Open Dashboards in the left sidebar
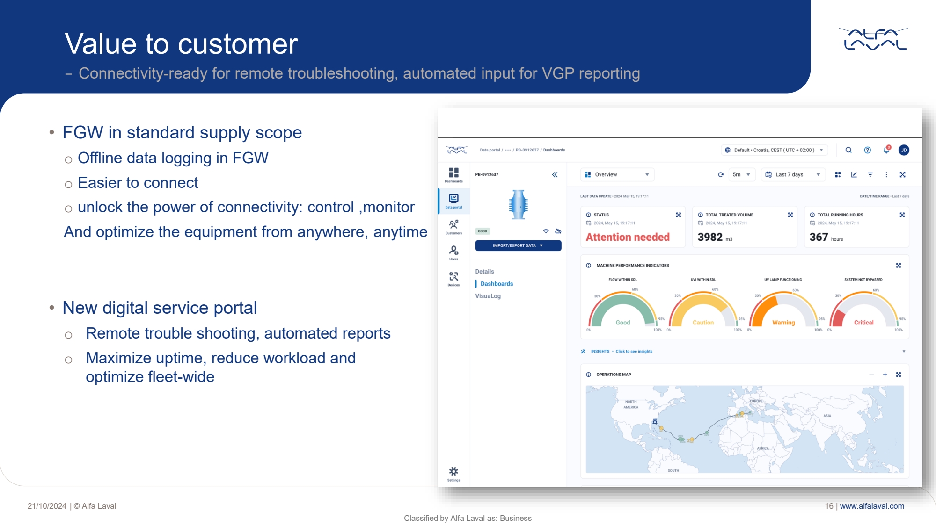 [453, 175]
